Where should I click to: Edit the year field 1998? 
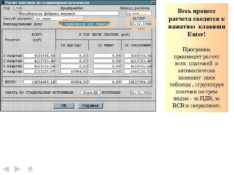tap(18, 8)
